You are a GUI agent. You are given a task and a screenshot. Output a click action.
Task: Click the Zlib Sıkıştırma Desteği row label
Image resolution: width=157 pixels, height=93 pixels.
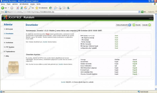click(87, 38)
